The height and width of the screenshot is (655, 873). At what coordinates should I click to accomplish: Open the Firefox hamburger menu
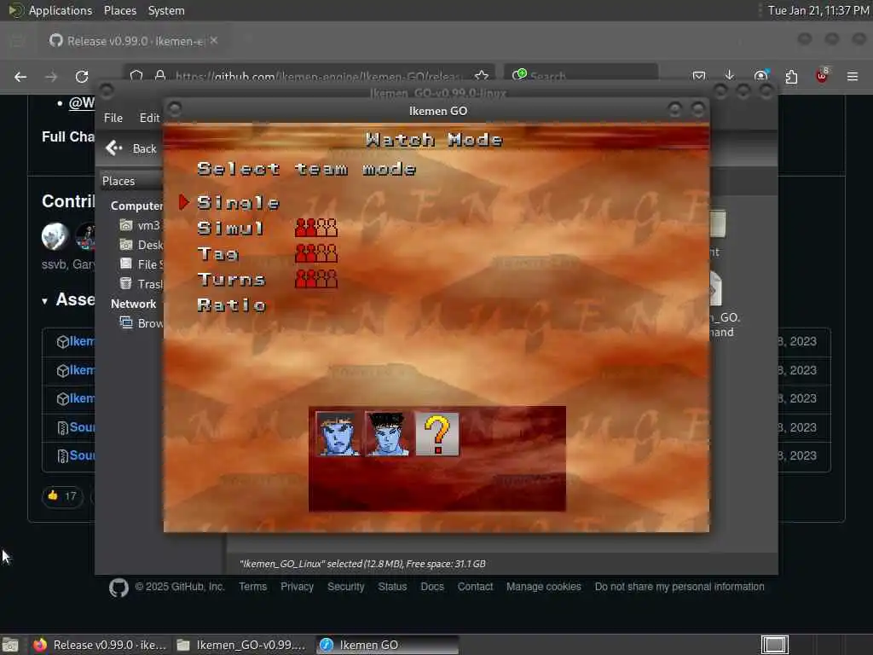click(853, 76)
